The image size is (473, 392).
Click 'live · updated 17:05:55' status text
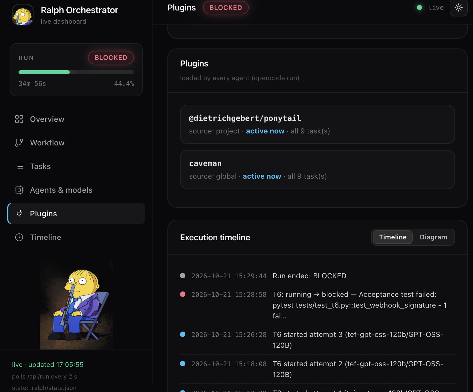(x=48, y=365)
